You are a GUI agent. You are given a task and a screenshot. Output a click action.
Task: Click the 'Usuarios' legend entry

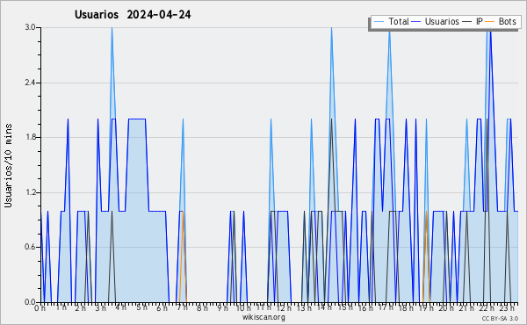click(436, 21)
